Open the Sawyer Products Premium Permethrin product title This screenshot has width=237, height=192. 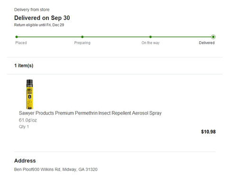point(90,113)
